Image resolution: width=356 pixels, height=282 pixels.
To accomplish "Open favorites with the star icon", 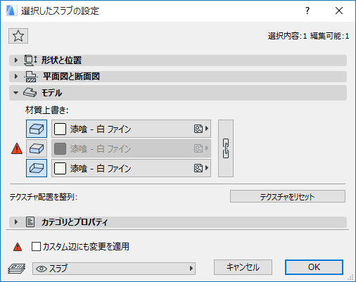I will [x=18, y=36].
